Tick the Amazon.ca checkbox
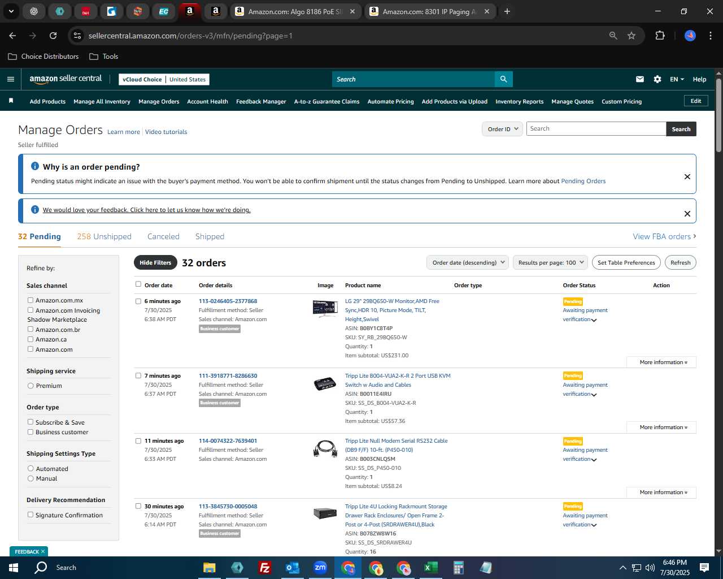Image resolution: width=723 pixels, height=579 pixels. point(31,339)
